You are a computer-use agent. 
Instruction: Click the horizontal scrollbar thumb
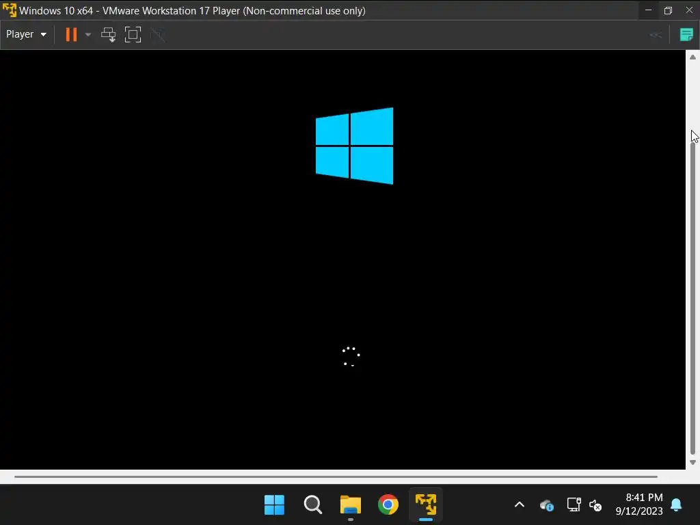pos(336,476)
